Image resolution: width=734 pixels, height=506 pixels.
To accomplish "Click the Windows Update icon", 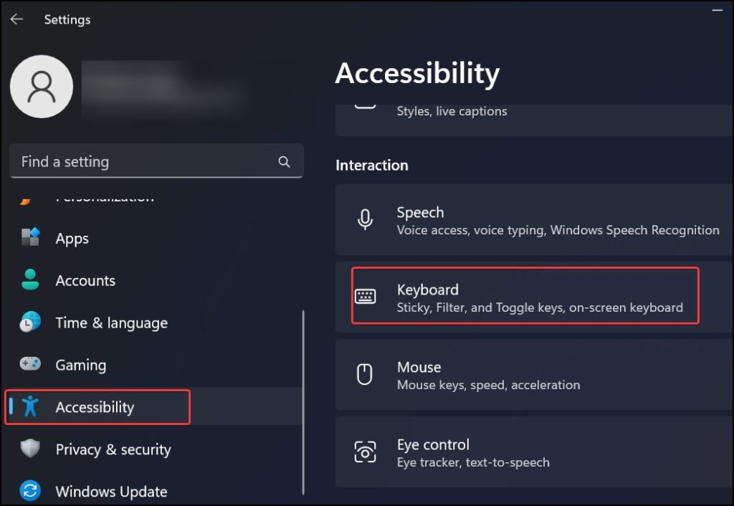I will point(30,492).
